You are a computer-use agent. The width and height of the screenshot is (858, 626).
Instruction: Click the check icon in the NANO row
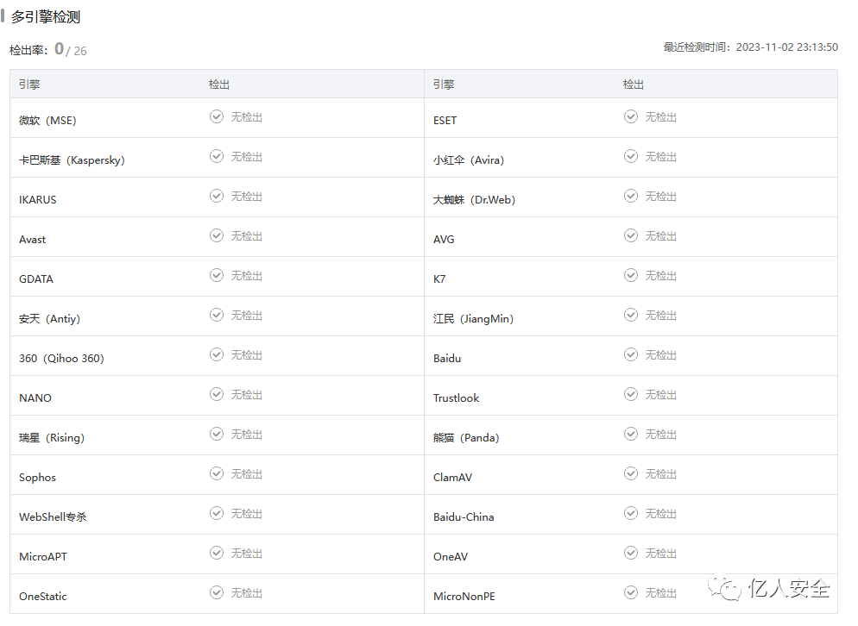tap(217, 394)
